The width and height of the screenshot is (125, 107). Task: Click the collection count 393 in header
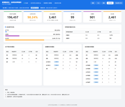point(60,3)
